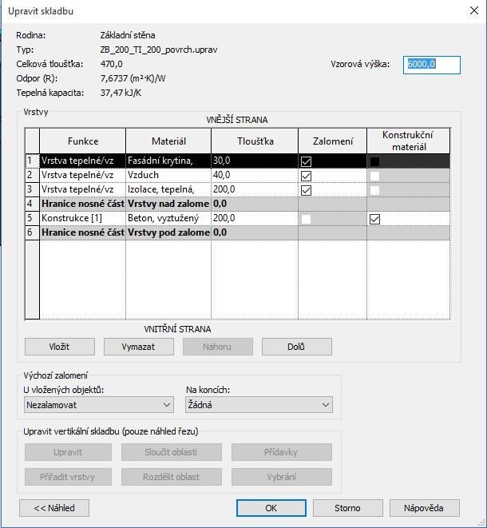Image resolution: width=487 pixels, height=528 pixels.
Task: Toggle Konstrukční materiál checkbox in row 1
Action: coord(374,161)
